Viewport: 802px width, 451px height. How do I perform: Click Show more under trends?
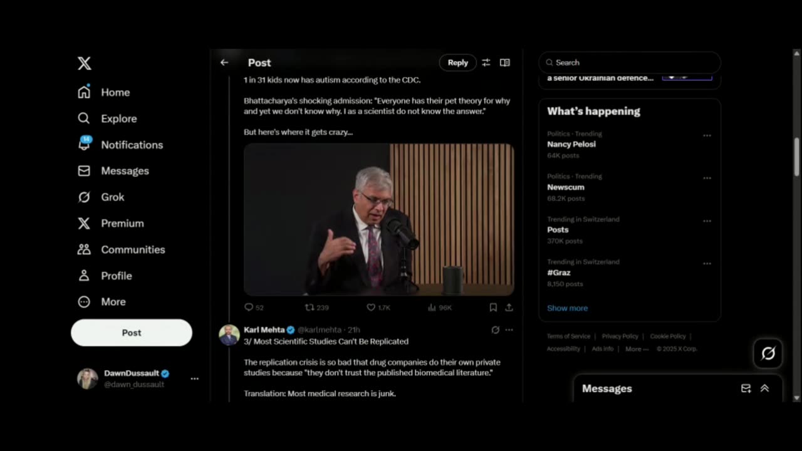pyautogui.click(x=567, y=308)
